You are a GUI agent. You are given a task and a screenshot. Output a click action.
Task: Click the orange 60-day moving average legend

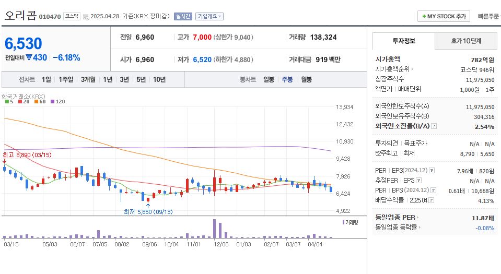[x=40, y=102]
